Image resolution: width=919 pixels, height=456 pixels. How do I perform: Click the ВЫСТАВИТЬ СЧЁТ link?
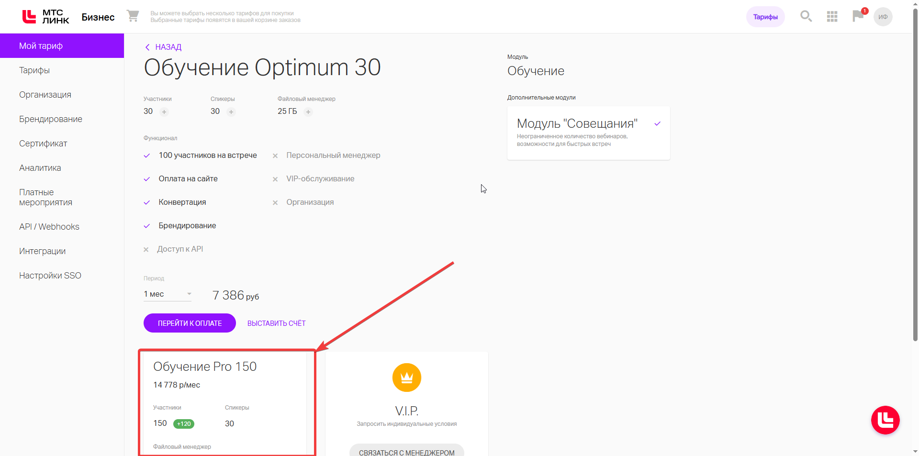click(x=276, y=323)
